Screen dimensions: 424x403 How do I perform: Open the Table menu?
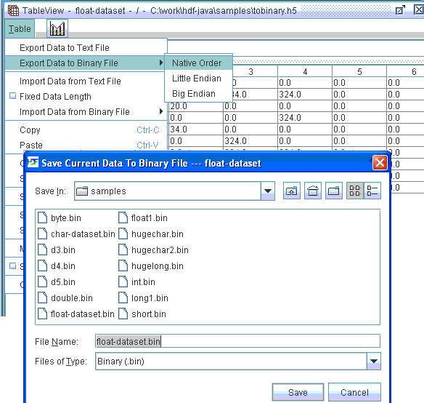click(20, 28)
